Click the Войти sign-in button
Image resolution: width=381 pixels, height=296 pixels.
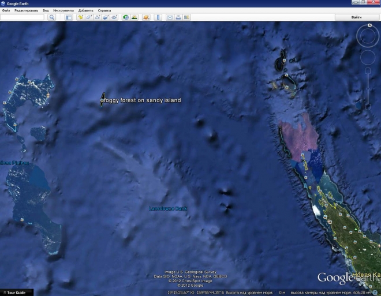(356, 17)
